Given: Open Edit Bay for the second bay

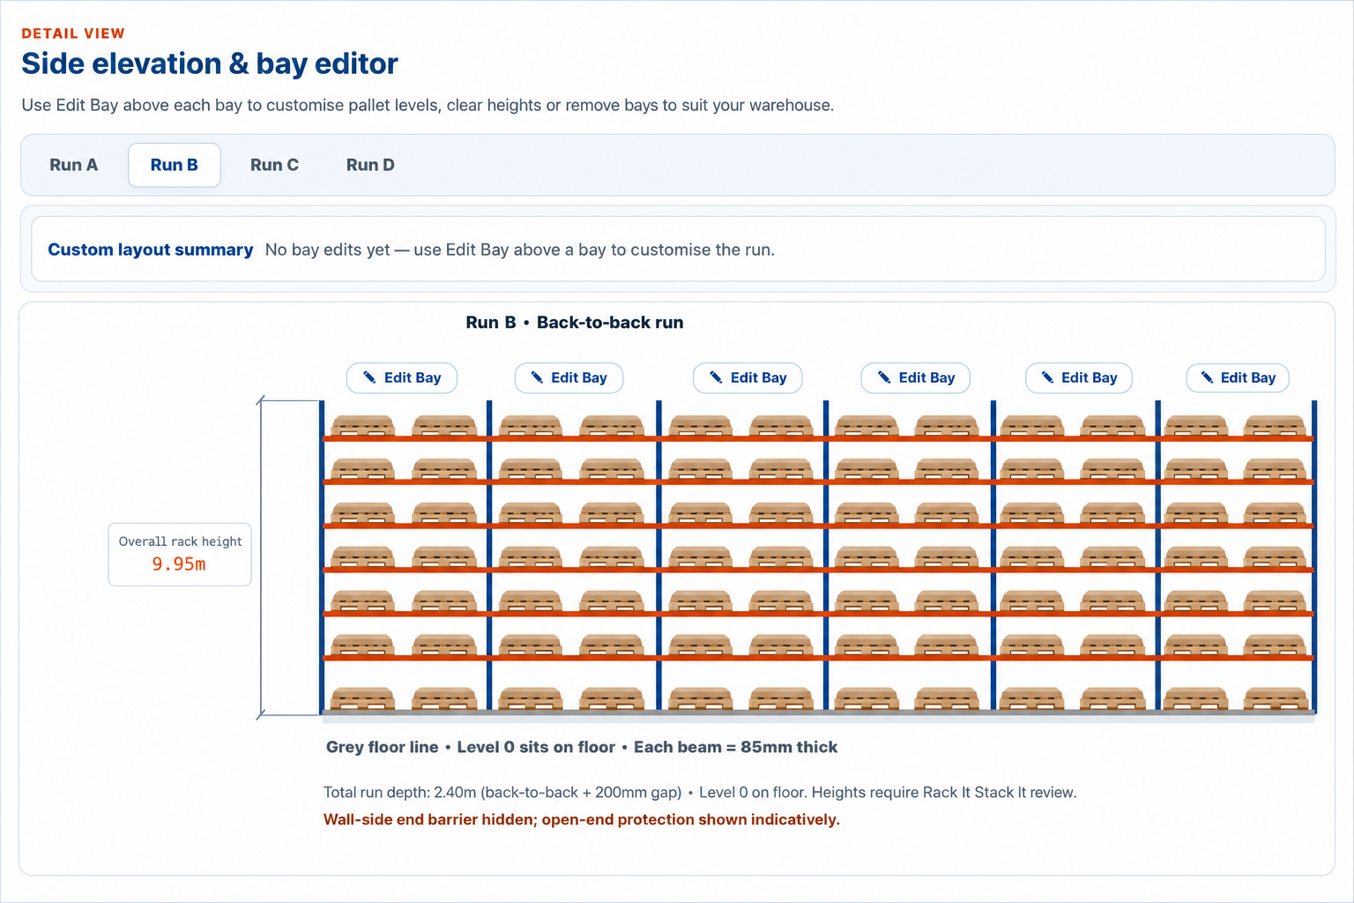Looking at the screenshot, I should 569,377.
